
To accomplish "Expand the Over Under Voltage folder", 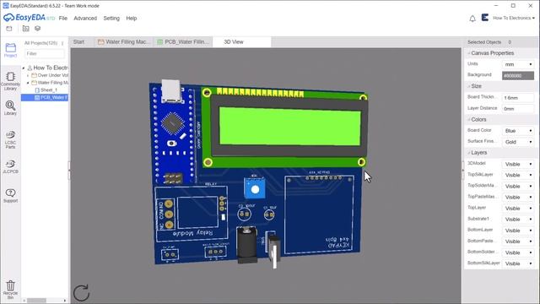I will coord(28,75).
